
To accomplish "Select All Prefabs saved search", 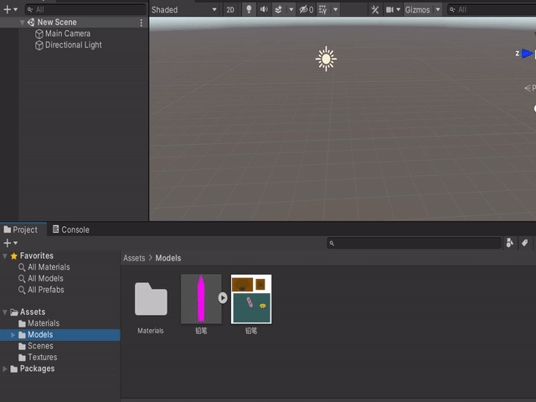I will 46,290.
